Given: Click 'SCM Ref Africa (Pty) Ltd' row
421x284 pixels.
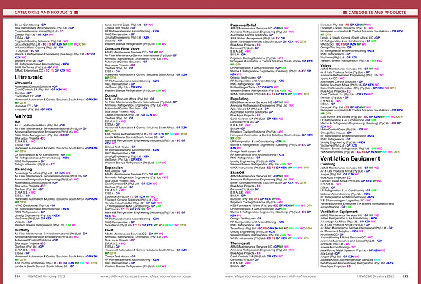Looking at the screenshot, I should pyautogui.click(x=36, y=67).
